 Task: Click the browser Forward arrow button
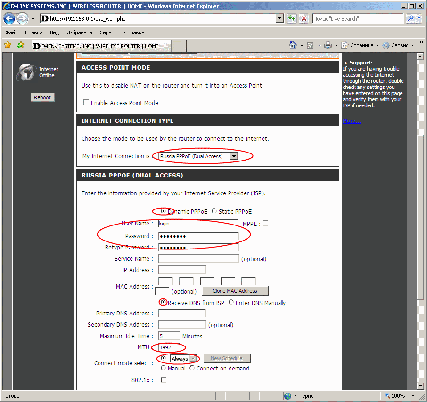coord(22,19)
